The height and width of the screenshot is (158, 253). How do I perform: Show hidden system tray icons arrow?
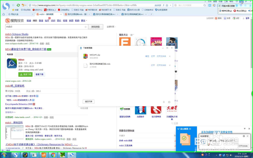216,155
